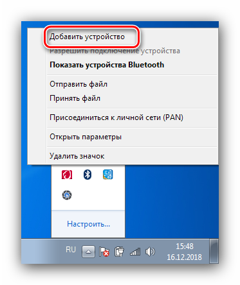Click the Bluetooth tray icon
240x285 pixels.
[x=88, y=175]
